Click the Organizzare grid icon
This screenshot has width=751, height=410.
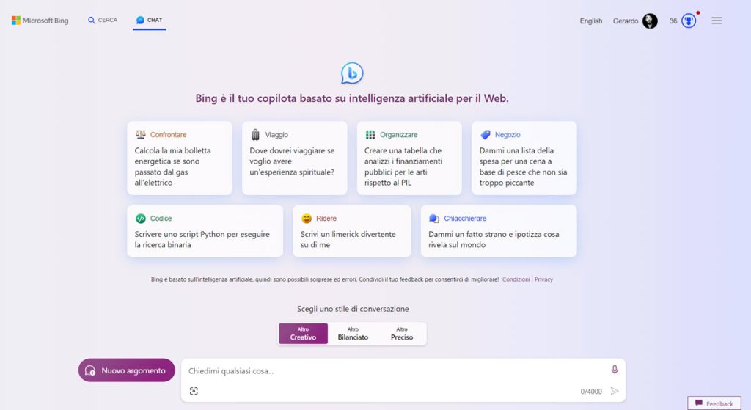tap(370, 135)
